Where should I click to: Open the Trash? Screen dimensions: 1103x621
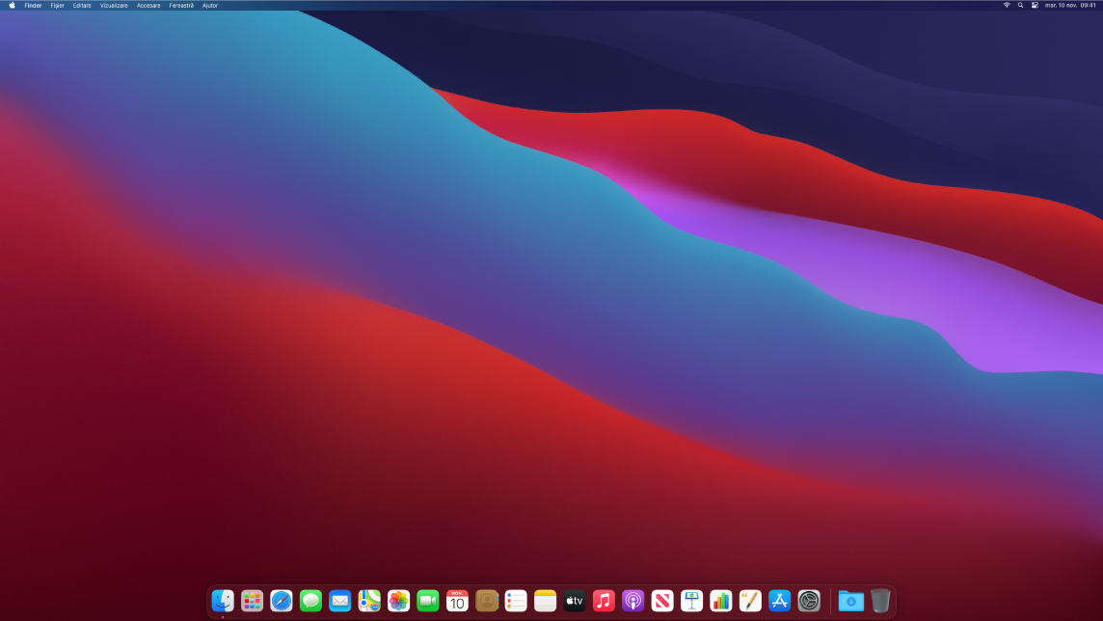881,601
